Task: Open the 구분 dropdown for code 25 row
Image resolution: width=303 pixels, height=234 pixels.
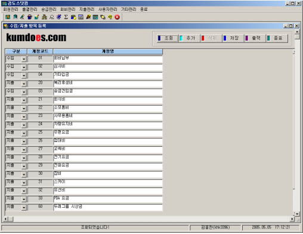Action: (x=24, y=133)
